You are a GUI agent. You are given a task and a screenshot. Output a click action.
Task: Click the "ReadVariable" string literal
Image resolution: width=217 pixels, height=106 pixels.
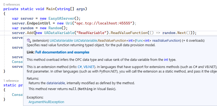[91, 33]
